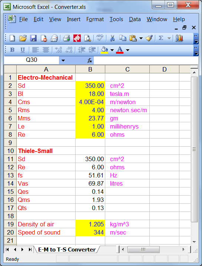Activate the Format Painter brush icon
Viewport: 202px width, 266px height.
tap(149, 38)
